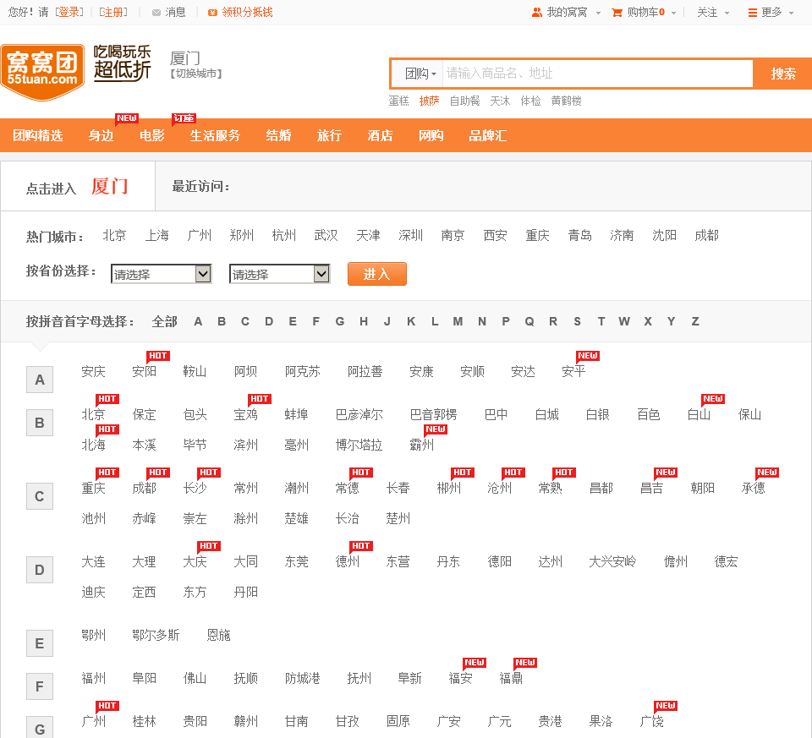Click the F section letter box
This screenshot has width=812, height=738.
(x=40, y=686)
